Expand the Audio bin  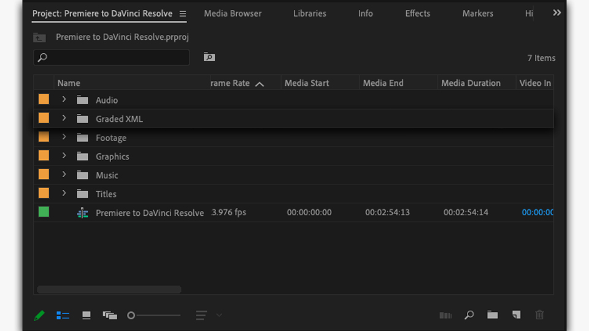(64, 100)
